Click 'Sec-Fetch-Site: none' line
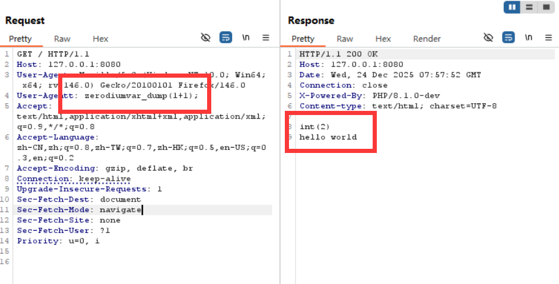 click(68, 220)
